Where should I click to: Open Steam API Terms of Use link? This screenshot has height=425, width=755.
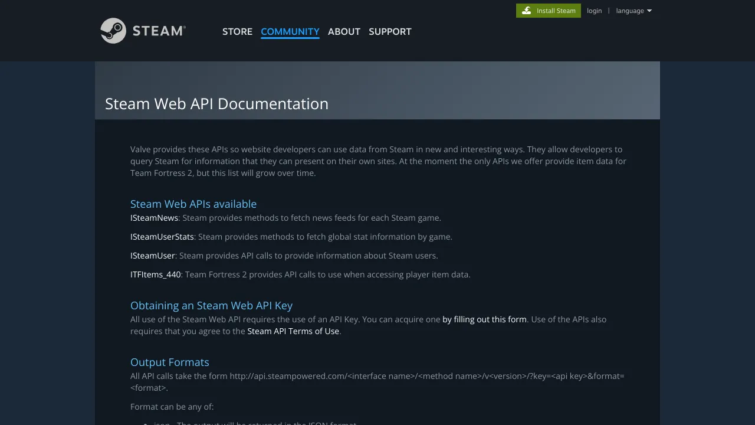coord(293,331)
